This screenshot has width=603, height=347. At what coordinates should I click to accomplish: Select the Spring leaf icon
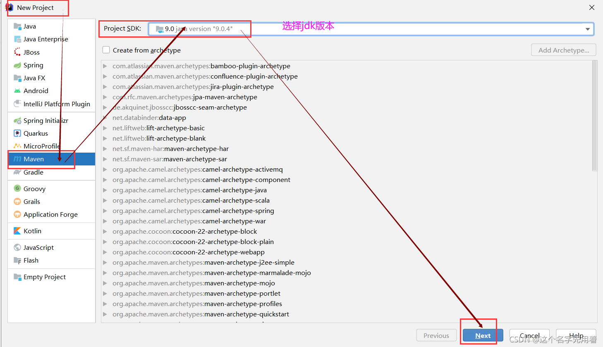17,65
